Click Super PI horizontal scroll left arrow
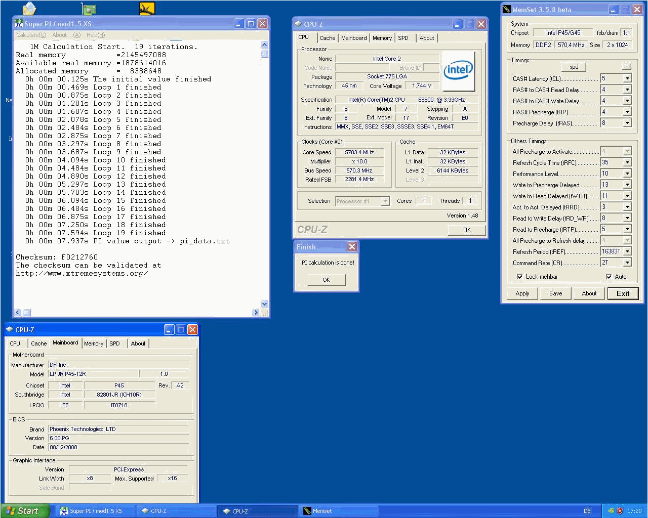This screenshot has height=518, width=648. coord(18,313)
